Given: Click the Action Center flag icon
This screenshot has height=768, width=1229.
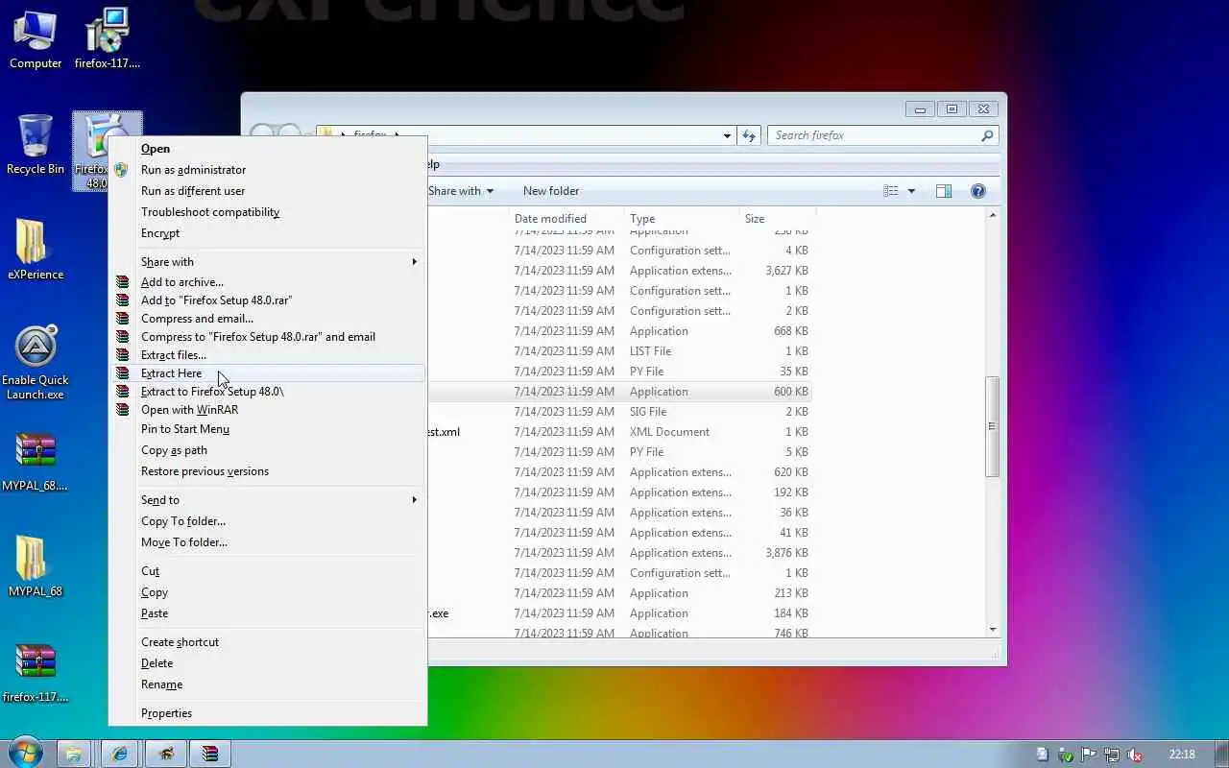Looking at the screenshot, I should (x=1089, y=755).
